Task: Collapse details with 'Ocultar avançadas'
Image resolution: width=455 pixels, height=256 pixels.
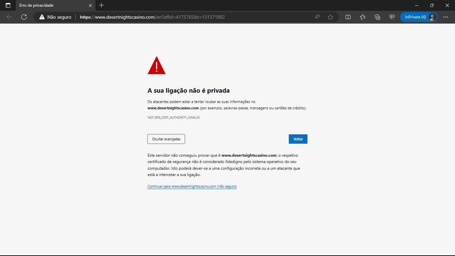Action: [166, 139]
